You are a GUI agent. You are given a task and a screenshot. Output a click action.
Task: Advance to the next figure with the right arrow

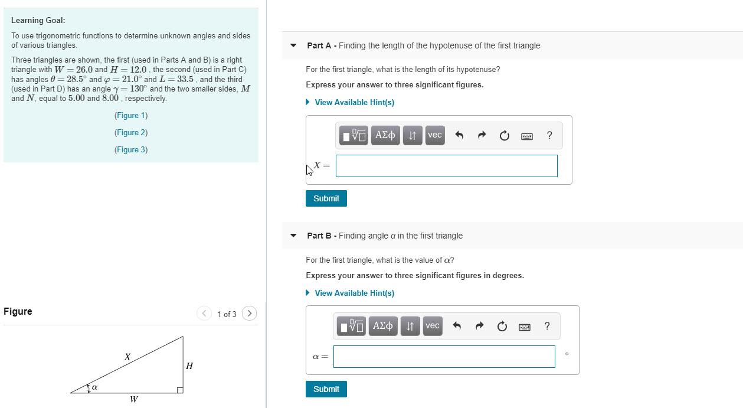(249, 314)
